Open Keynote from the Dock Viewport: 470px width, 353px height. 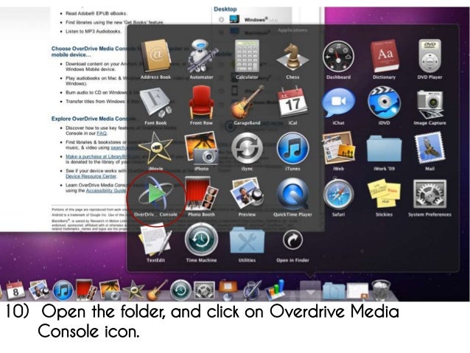pos(228,290)
